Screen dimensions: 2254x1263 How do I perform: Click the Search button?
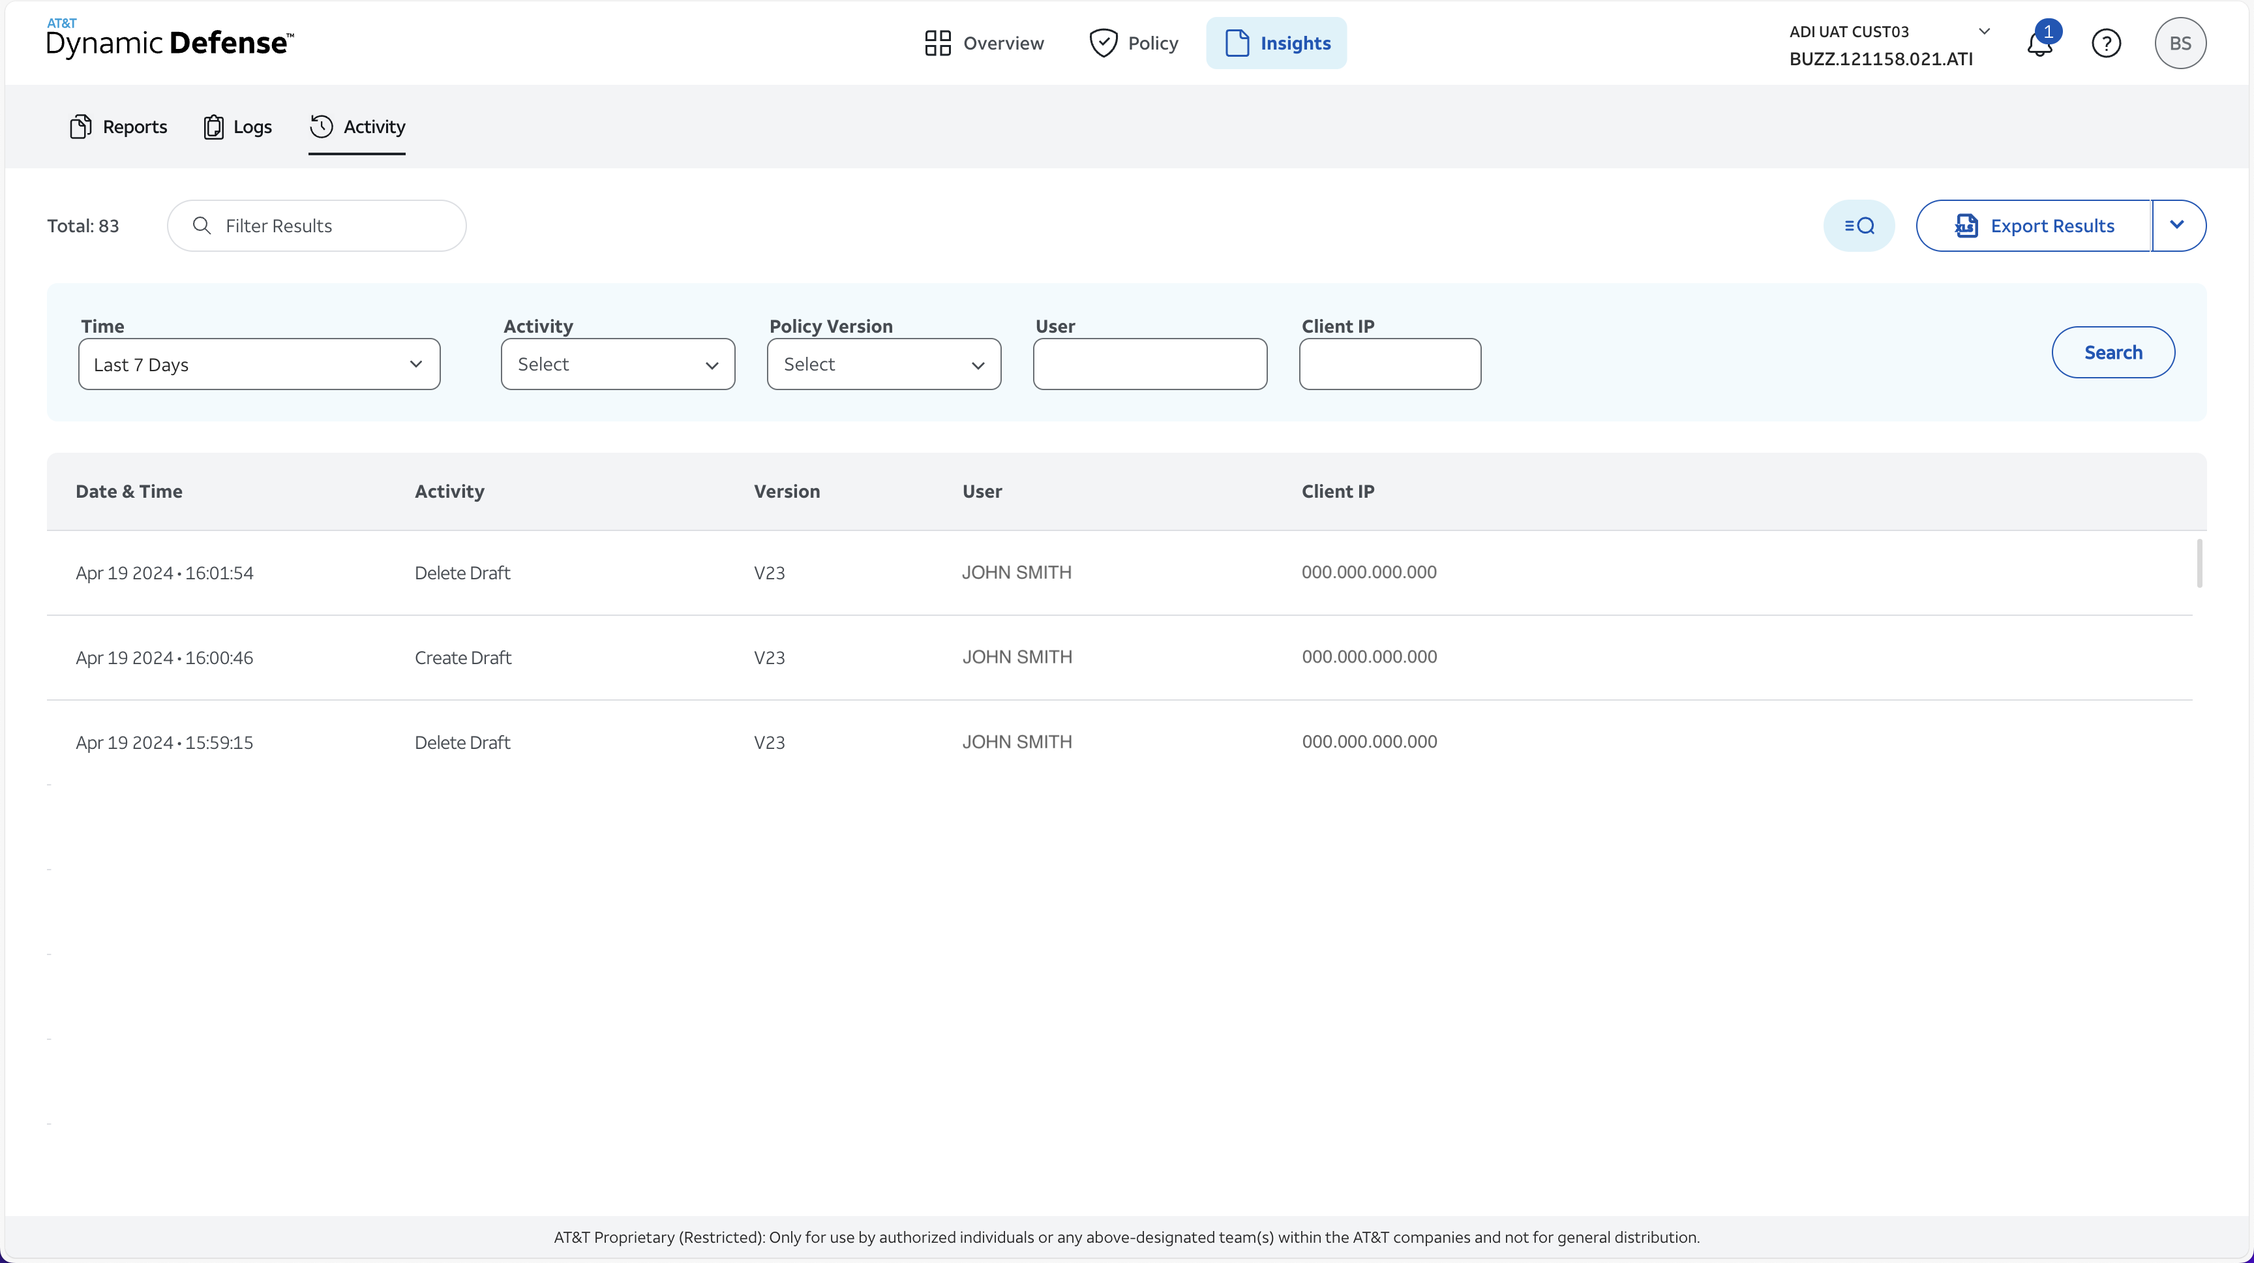click(x=2113, y=353)
